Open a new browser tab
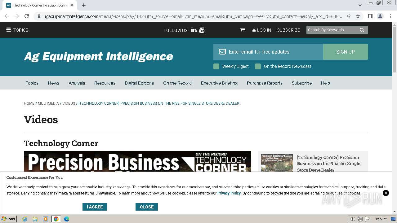The width and height of the screenshot is (397, 223). click(x=84, y=5)
